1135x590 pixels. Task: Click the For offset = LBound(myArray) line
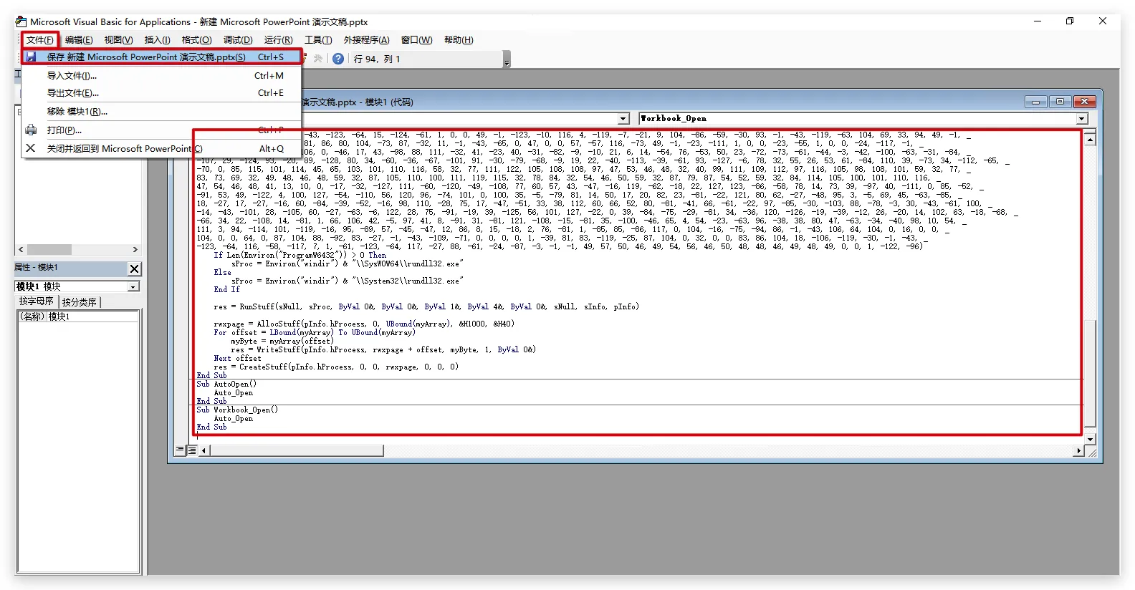pyautogui.click(x=314, y=332)
